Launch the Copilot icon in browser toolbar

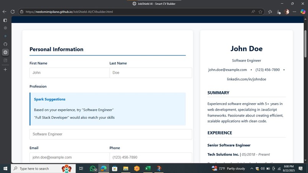point(303,12)
